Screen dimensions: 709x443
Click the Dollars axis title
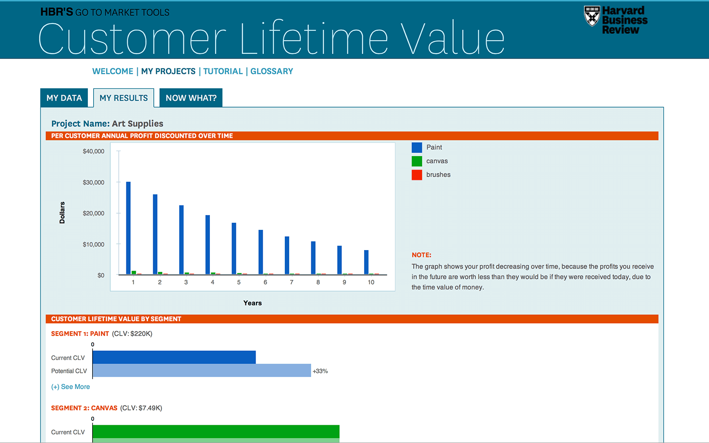click(62, 213)
